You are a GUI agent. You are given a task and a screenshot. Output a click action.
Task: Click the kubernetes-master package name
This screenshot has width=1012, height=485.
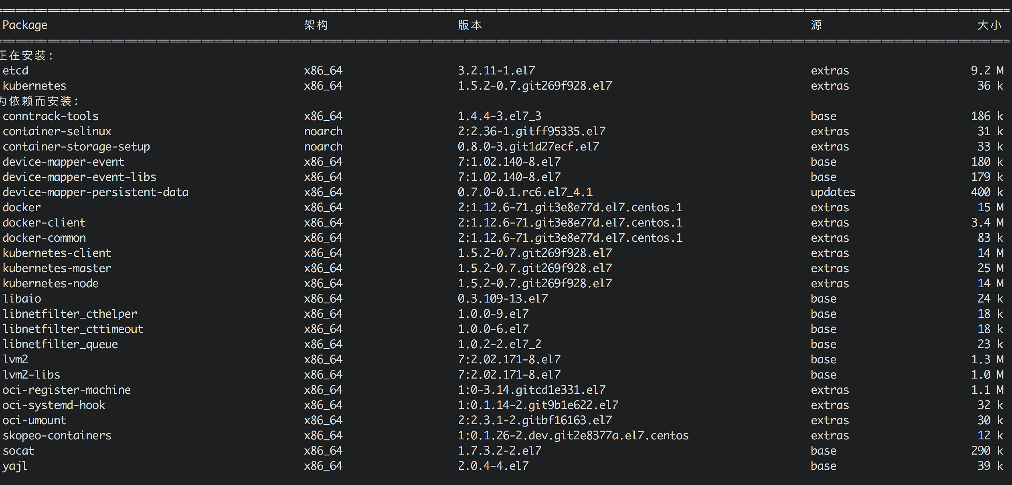point(57,268)
